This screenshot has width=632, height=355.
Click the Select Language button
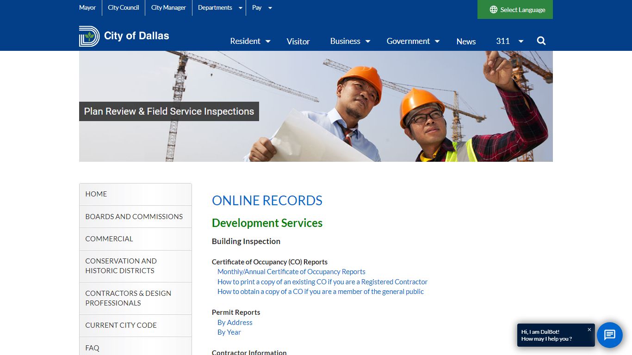[x=515, y=10]
